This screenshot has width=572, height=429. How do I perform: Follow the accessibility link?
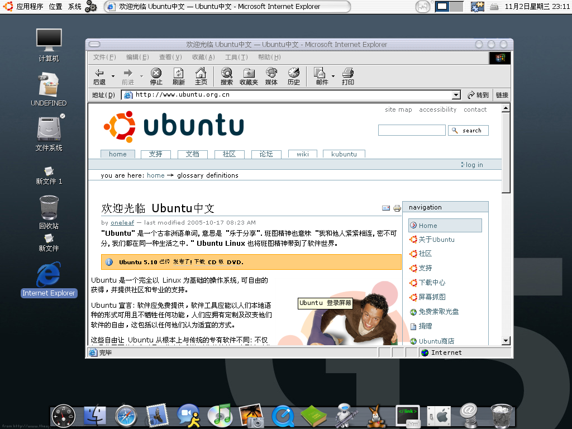pos(438,109)
